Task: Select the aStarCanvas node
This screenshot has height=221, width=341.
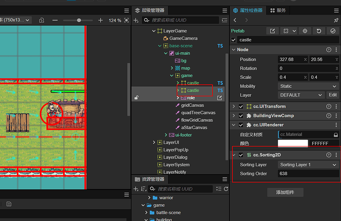Action: pos(194,127)
